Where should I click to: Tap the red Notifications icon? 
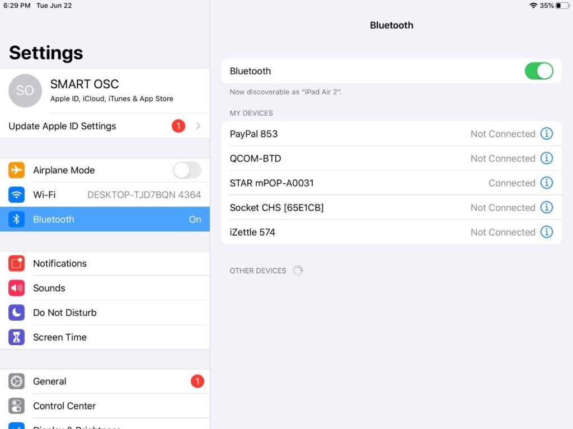[17, 264]
